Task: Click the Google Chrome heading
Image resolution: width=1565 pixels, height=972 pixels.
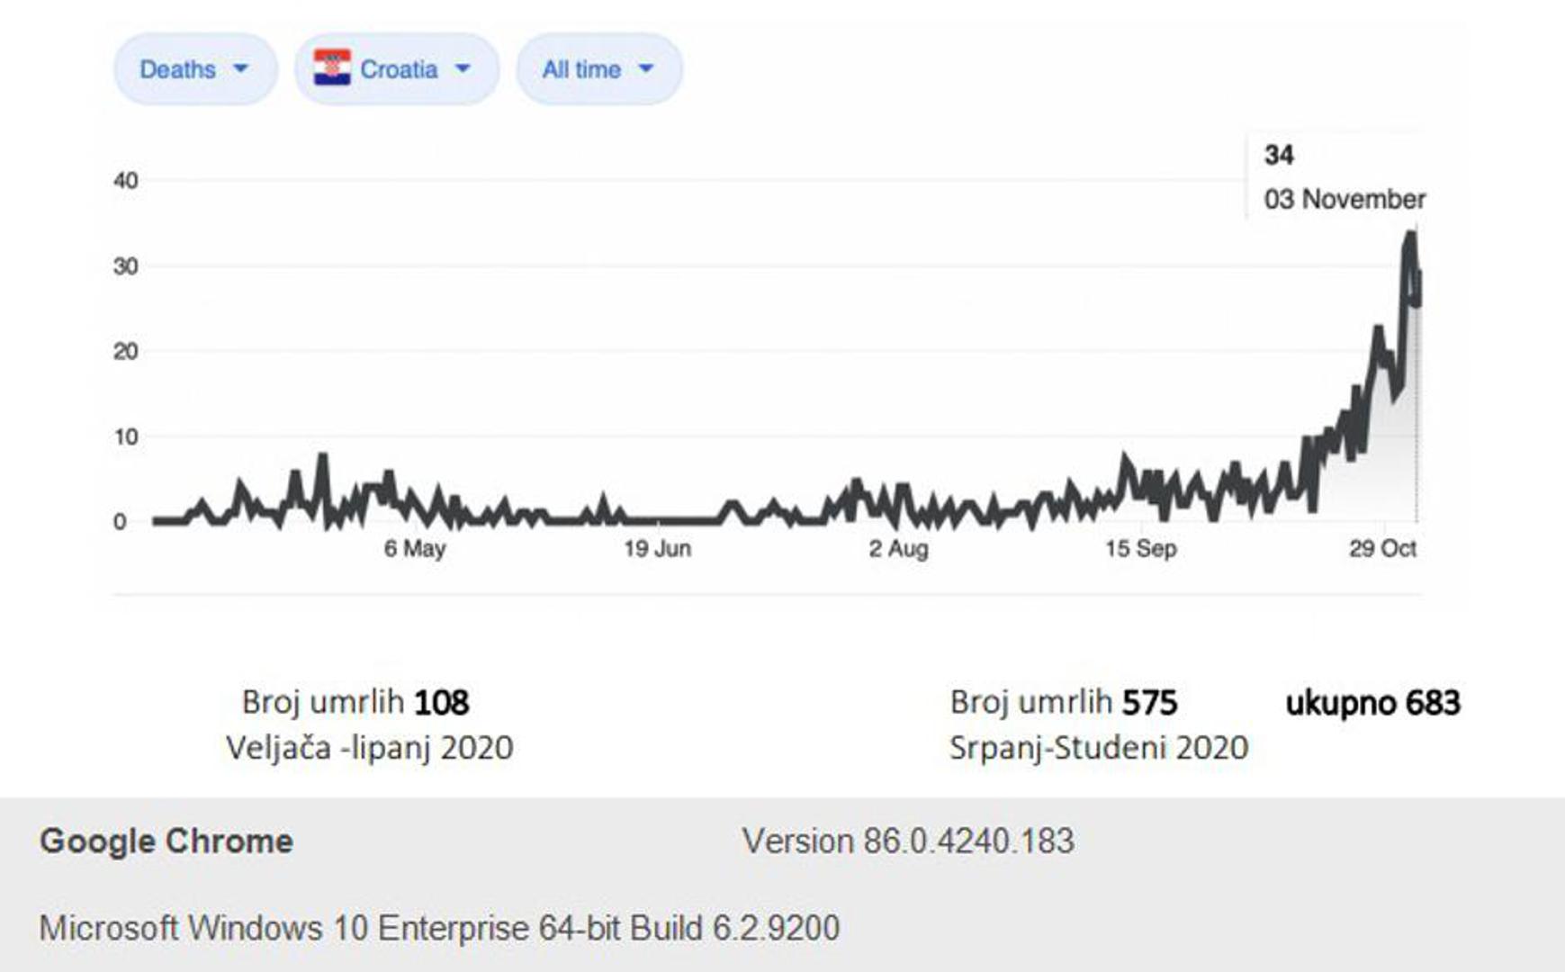Action: [166, 841]
